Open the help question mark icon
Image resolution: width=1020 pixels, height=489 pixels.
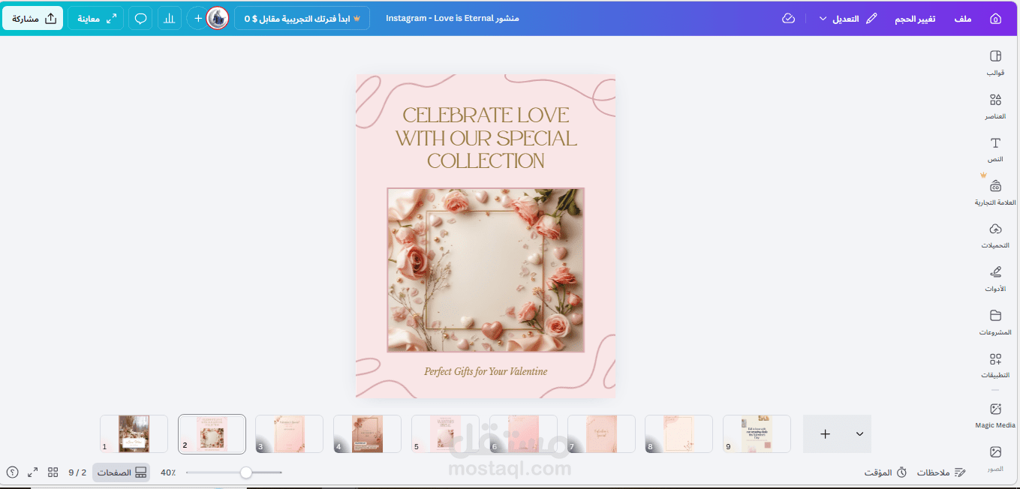[13, 472]
